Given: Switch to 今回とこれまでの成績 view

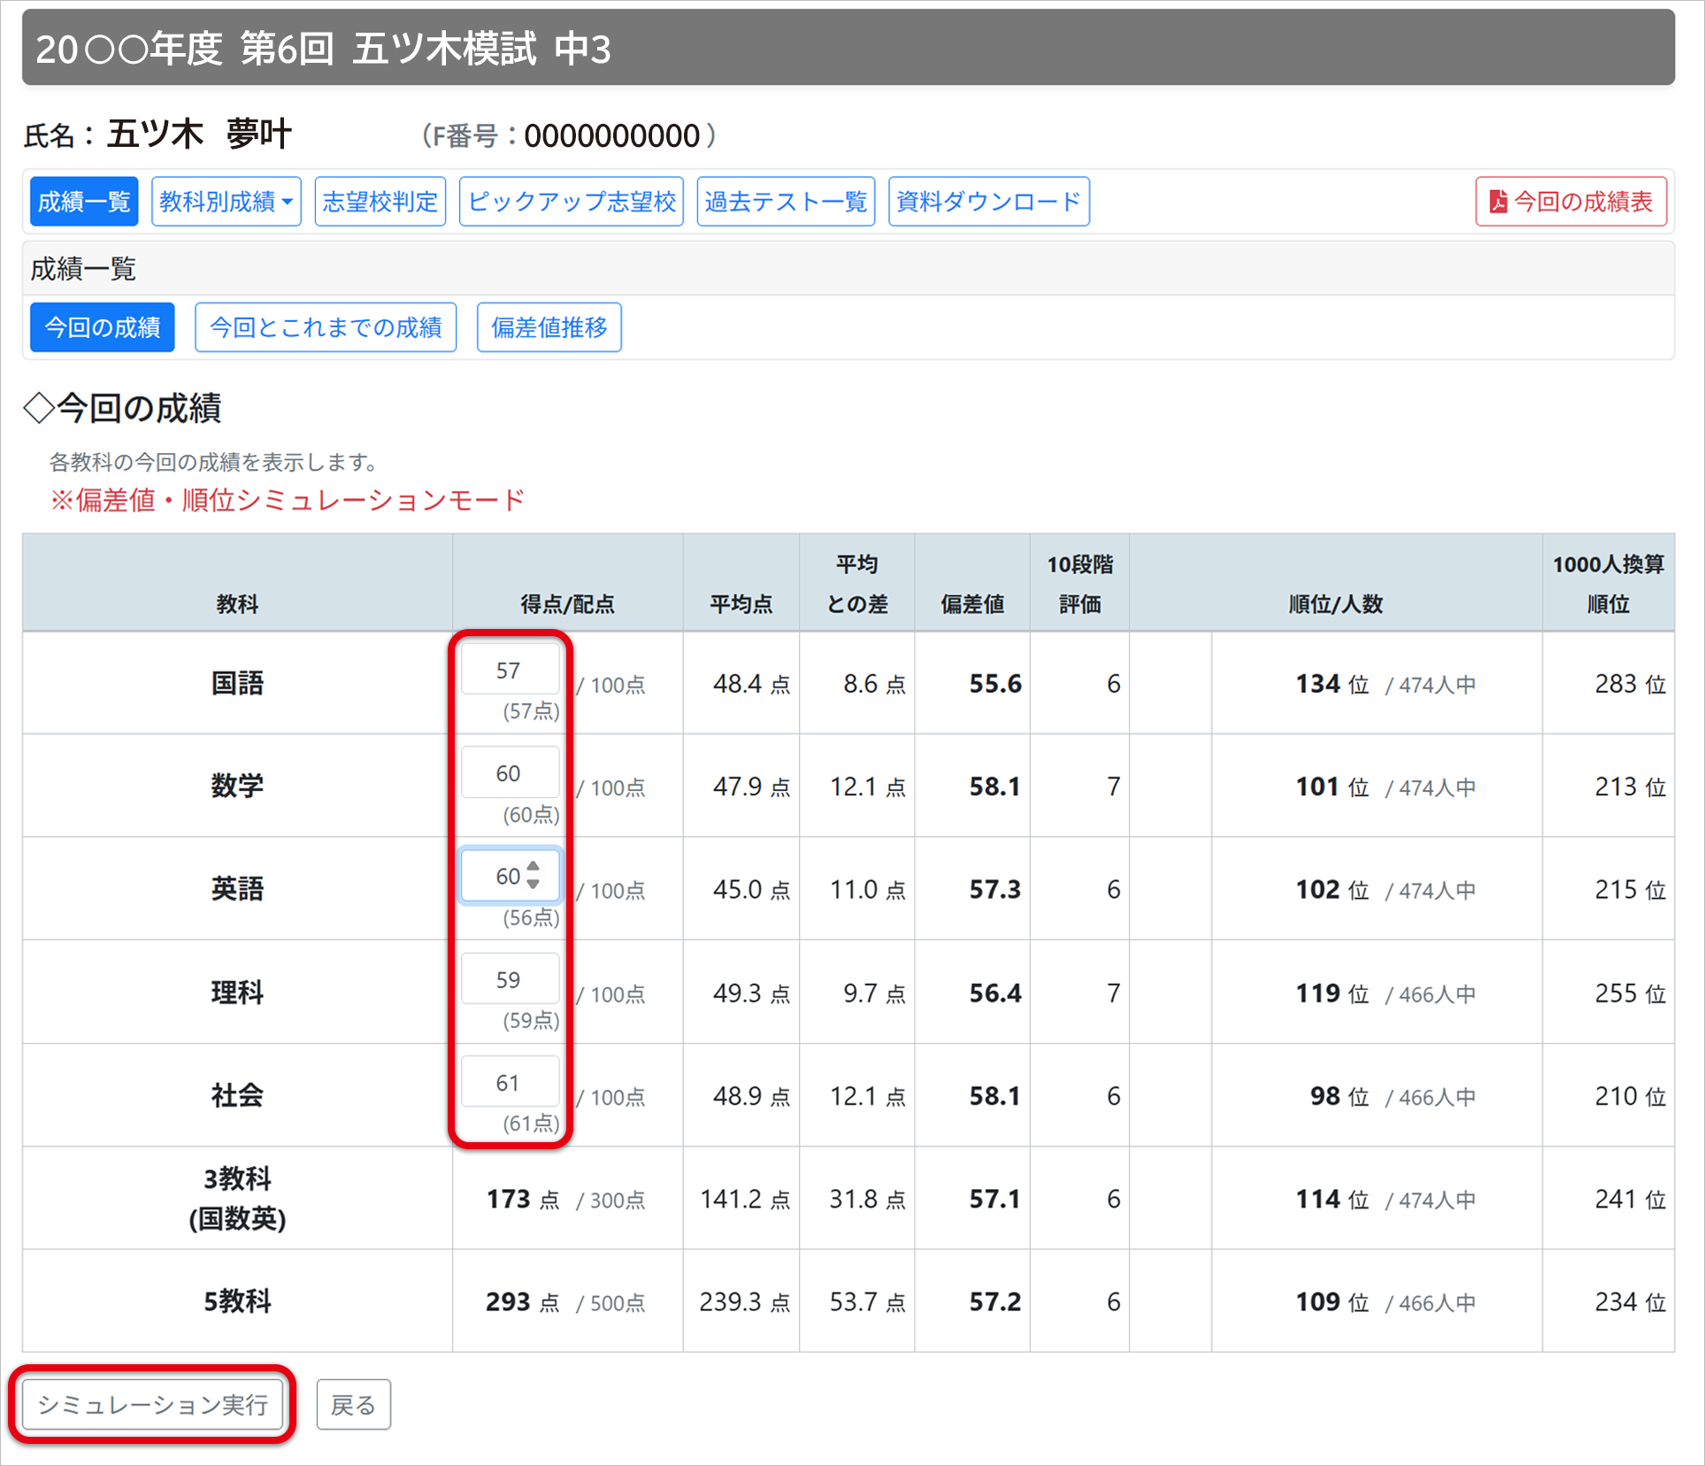Looking at the screenshot, I should [x=325, y=327].
